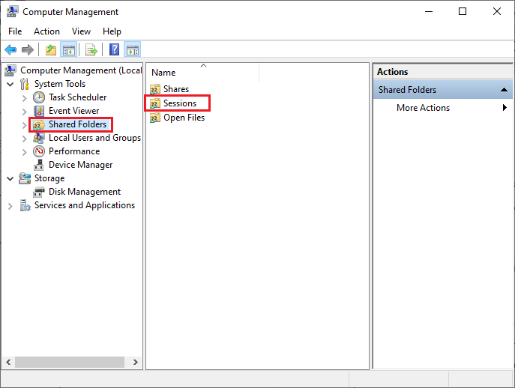Click the Sessions folder icon
This screenshot has height=388, width=515.
tap(155, 103)
